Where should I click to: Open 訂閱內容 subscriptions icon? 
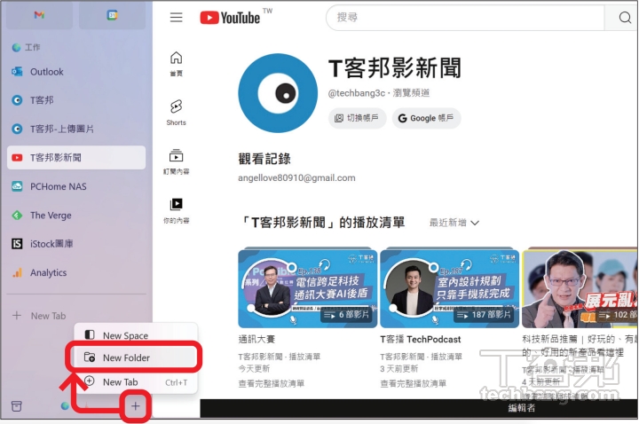[x=176, y=162]
